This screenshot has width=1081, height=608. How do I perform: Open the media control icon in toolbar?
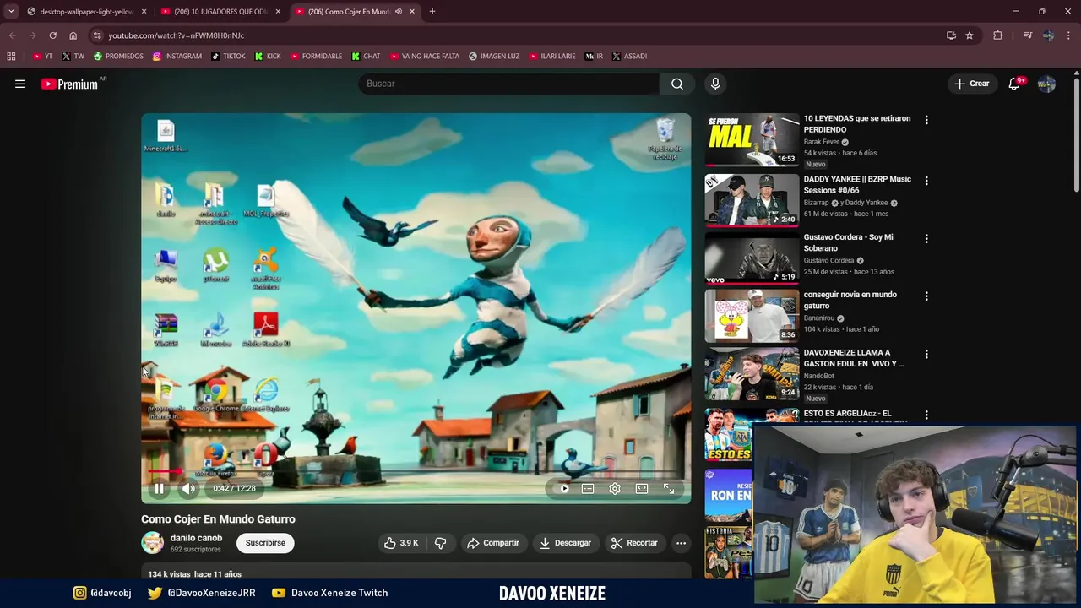click(x=1028, y=35)
